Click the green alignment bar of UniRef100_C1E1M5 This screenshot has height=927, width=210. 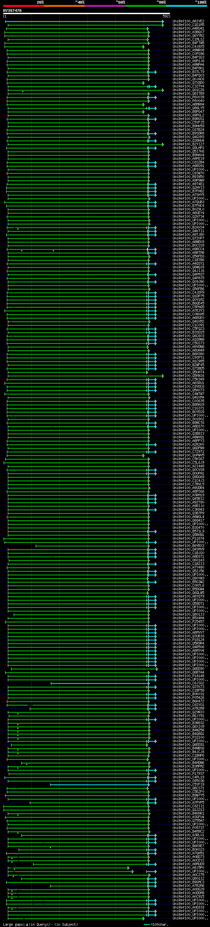86,25
